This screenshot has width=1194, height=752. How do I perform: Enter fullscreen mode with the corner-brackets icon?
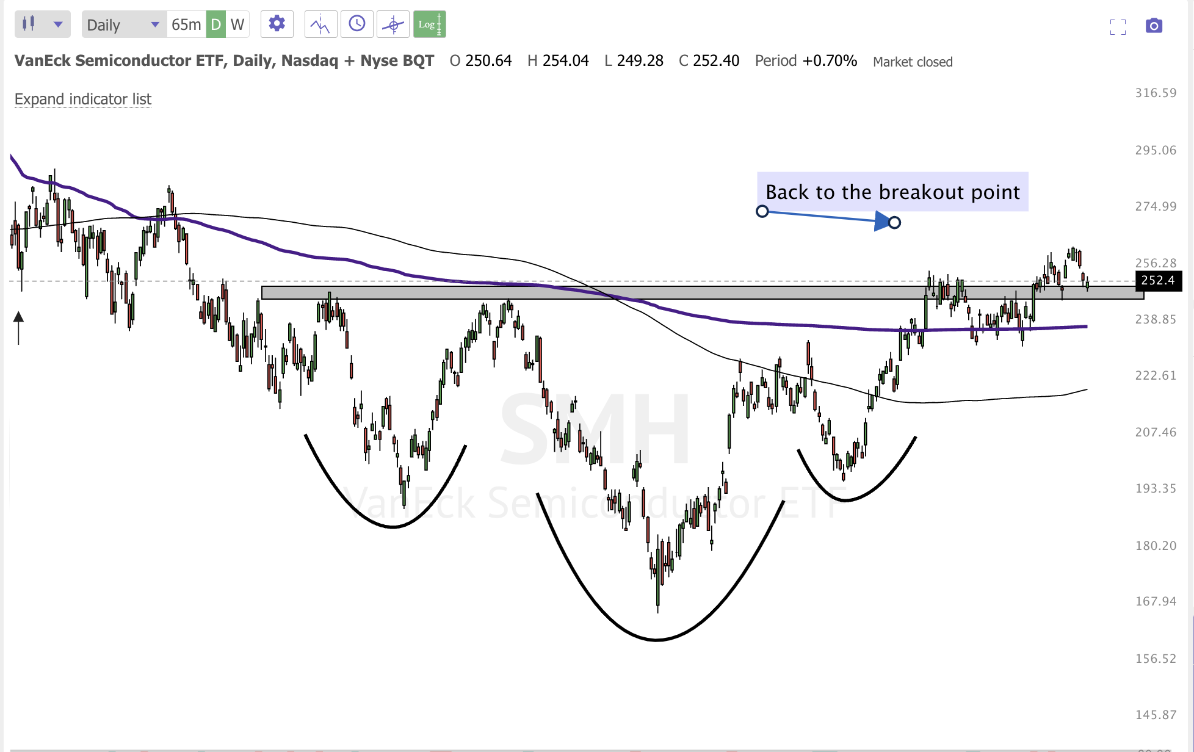pyautogui.click(x=1118, y=26)
